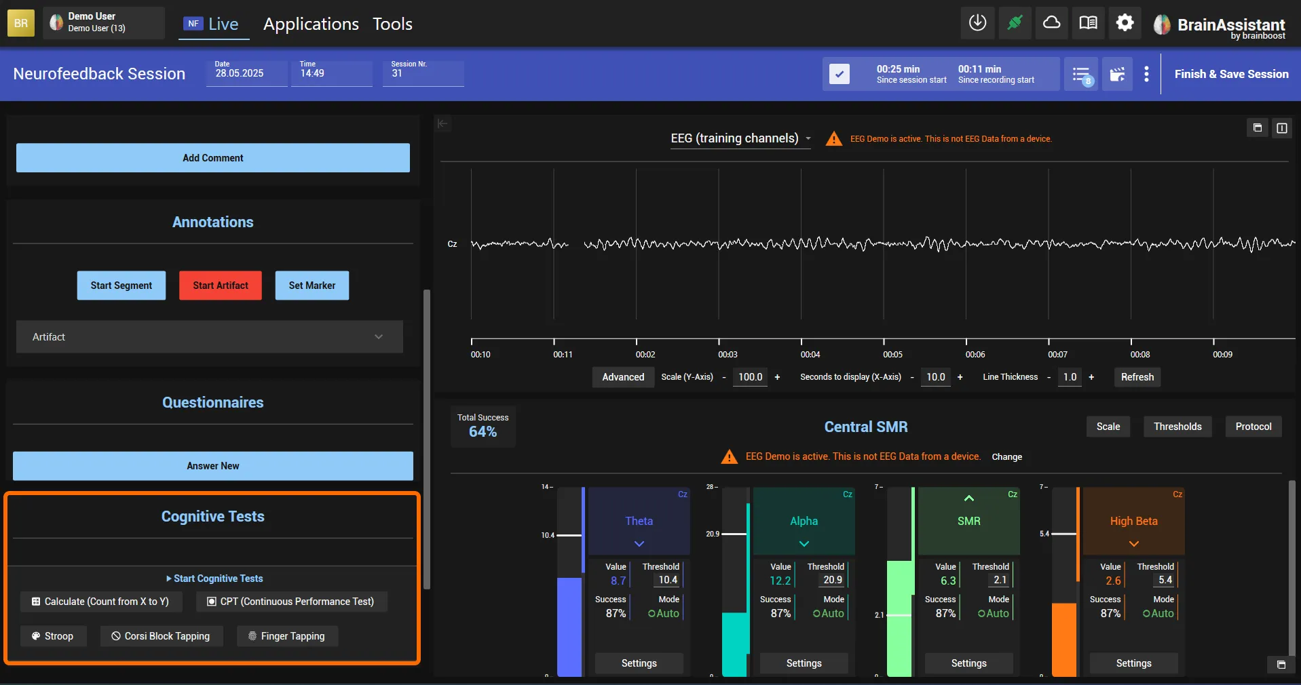Screen dimensions: 1301x685
Task: Open the Tools menu
Action: 392,24
